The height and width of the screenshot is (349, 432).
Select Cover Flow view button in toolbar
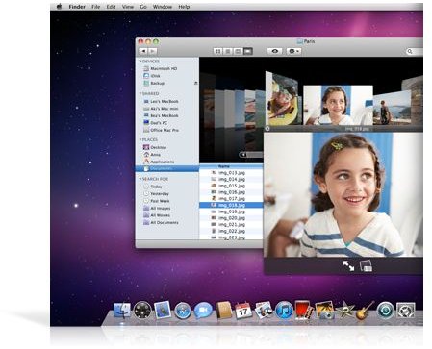(x=248, y=51)
